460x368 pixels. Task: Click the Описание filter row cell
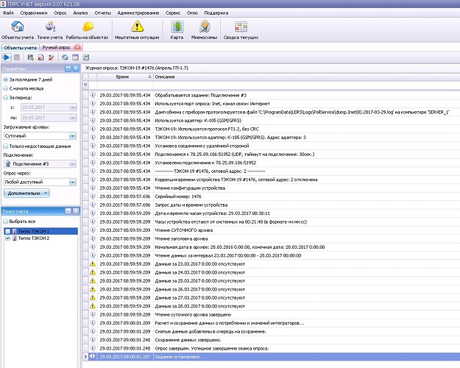point(307,85)
